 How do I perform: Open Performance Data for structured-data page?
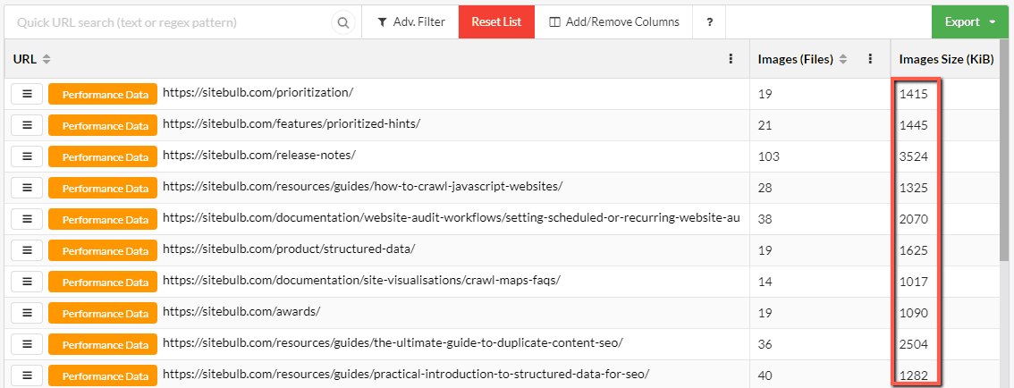[x=103, y=251]
